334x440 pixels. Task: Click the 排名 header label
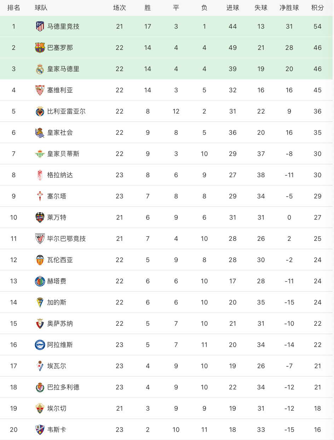click(14, 8)
